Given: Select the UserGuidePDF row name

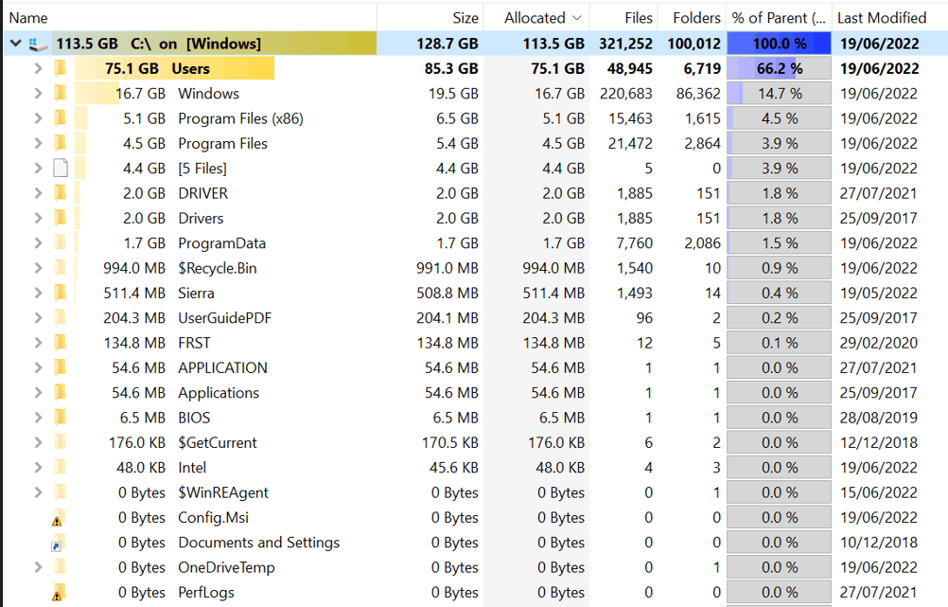Looking at the screenshot, I should (225, 318).
